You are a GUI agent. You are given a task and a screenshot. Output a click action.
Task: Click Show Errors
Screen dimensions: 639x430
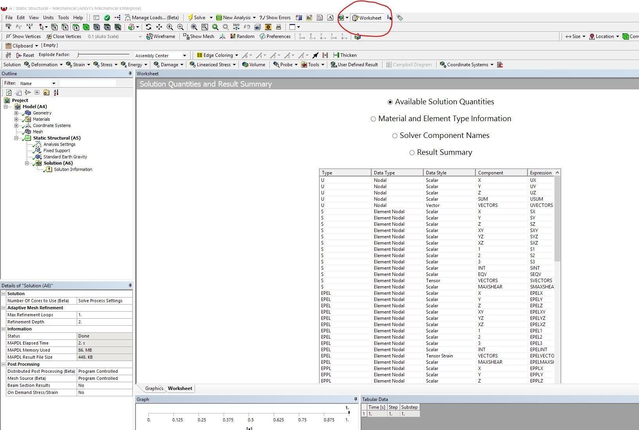(x=275, y=18)
